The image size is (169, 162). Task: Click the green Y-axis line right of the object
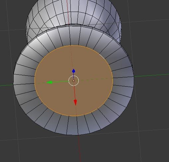tap(151, 75)
